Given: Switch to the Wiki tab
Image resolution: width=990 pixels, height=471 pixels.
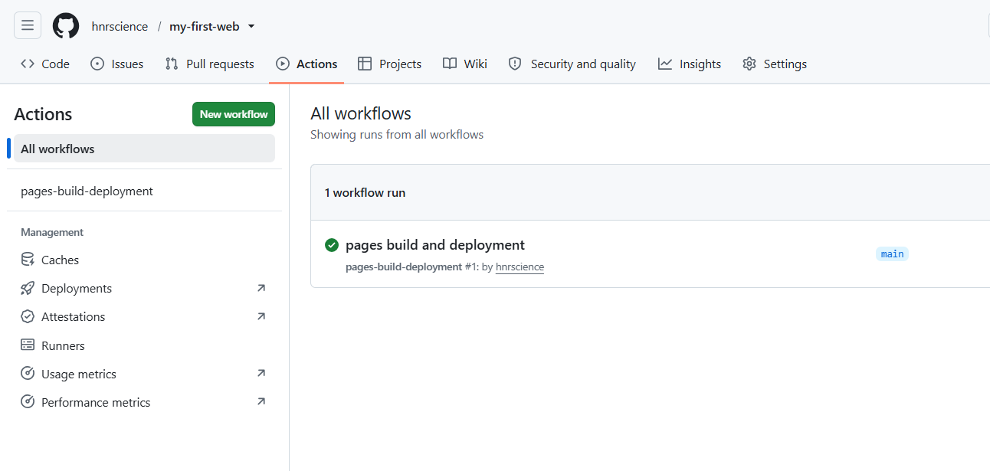Looking at the screenshot, I should pos(465,64).
